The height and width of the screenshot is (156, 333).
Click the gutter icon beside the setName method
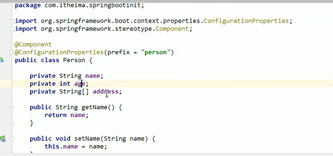pos(3,139)
